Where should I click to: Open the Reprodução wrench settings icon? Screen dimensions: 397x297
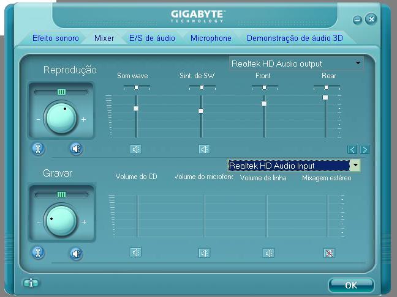tap(38, 148)
